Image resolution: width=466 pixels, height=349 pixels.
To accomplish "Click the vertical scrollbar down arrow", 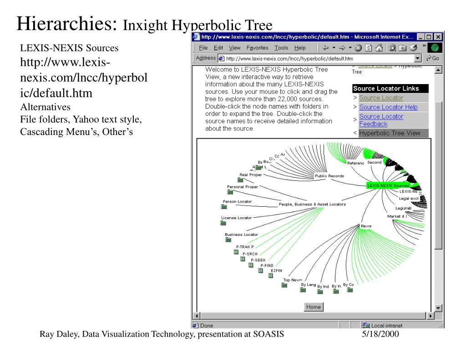I will pyautogui.click(x=438, y=308).
